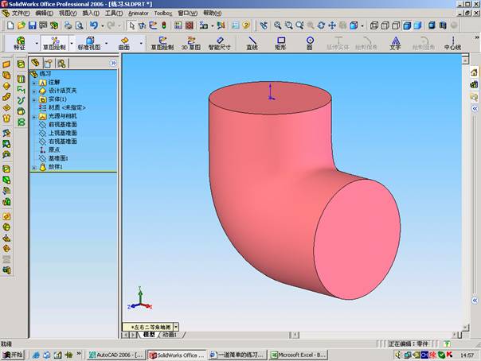Viewport: 481px width, 361px height.
Task: Select 上视基准面 in feature tree
Action: click(x=58, y=134)
